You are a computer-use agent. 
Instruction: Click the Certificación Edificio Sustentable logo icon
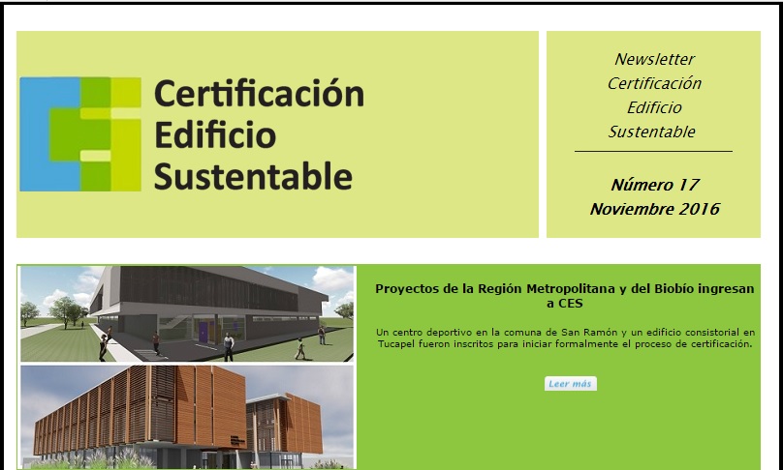(x=81, y=133)
